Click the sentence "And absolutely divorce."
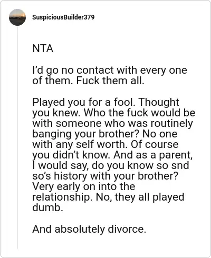211x258 pixels. [89, 229]
